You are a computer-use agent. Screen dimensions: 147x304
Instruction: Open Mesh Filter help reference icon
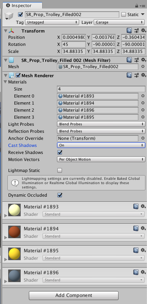(x=129, y=60)
